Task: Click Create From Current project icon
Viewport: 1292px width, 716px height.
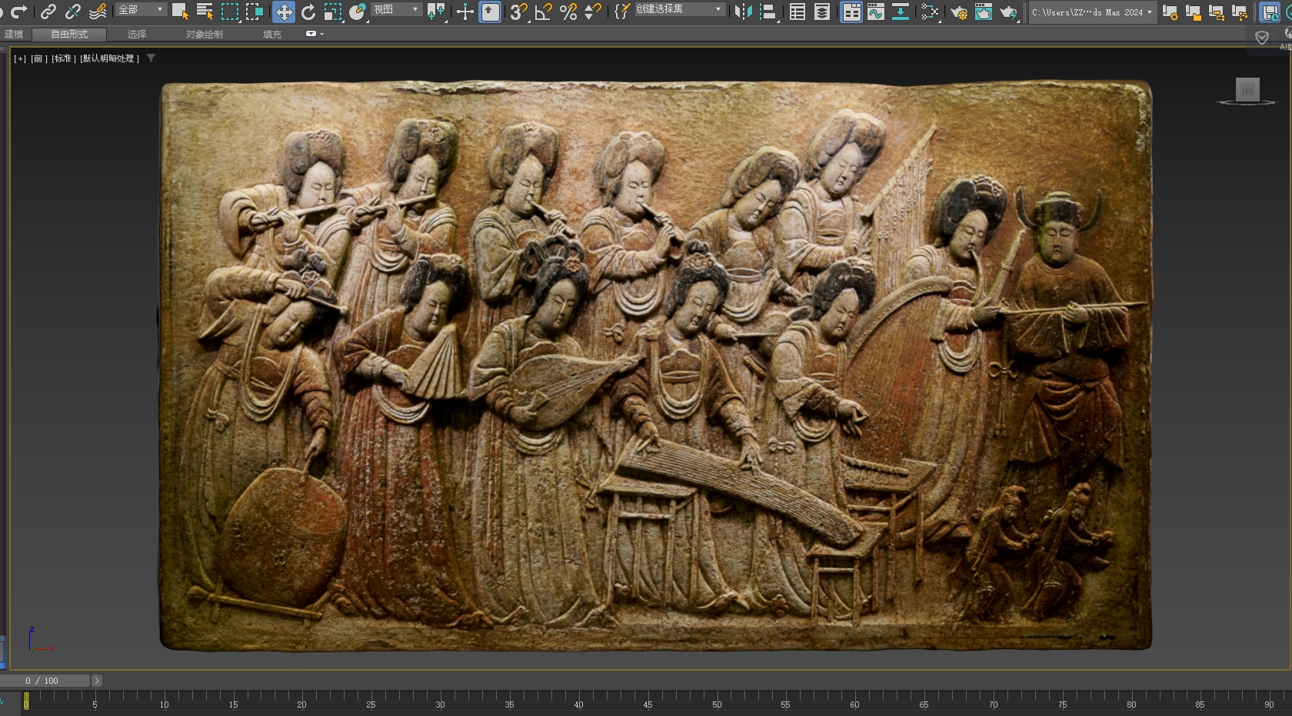Action: [x=1239, y=12]
